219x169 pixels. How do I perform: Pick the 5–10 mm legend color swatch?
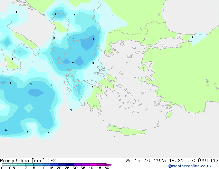pyautogui.click(x=38, y=165)
